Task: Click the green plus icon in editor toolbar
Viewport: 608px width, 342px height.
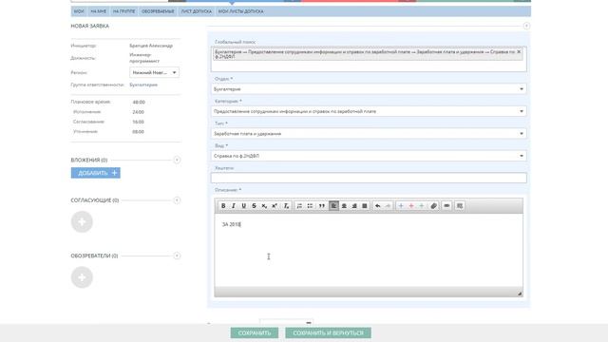Action: click(x=422, y=206)
